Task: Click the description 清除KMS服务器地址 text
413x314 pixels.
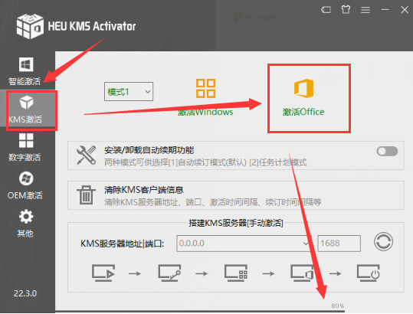Action: [x=213, y=202]
